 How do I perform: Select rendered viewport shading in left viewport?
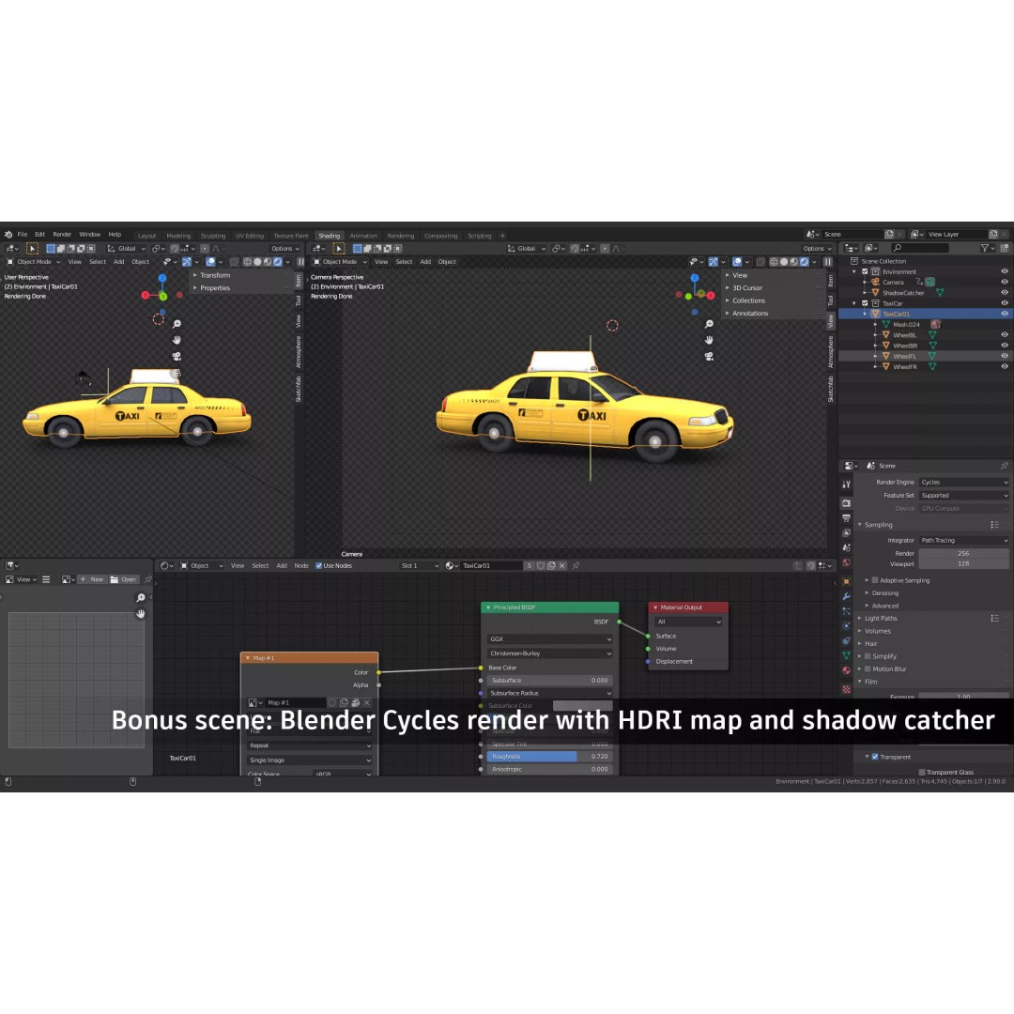(278, 262)
